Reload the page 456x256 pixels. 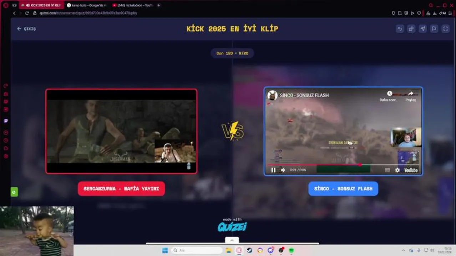pyautogui.click(x=27, y=13)
